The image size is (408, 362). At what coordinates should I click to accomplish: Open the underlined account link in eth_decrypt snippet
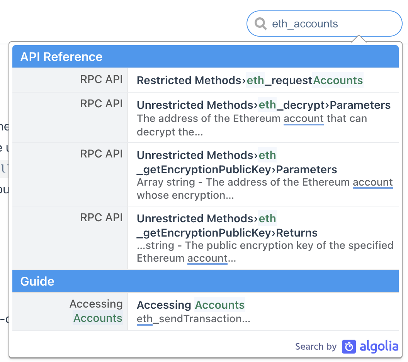[303, 118]
